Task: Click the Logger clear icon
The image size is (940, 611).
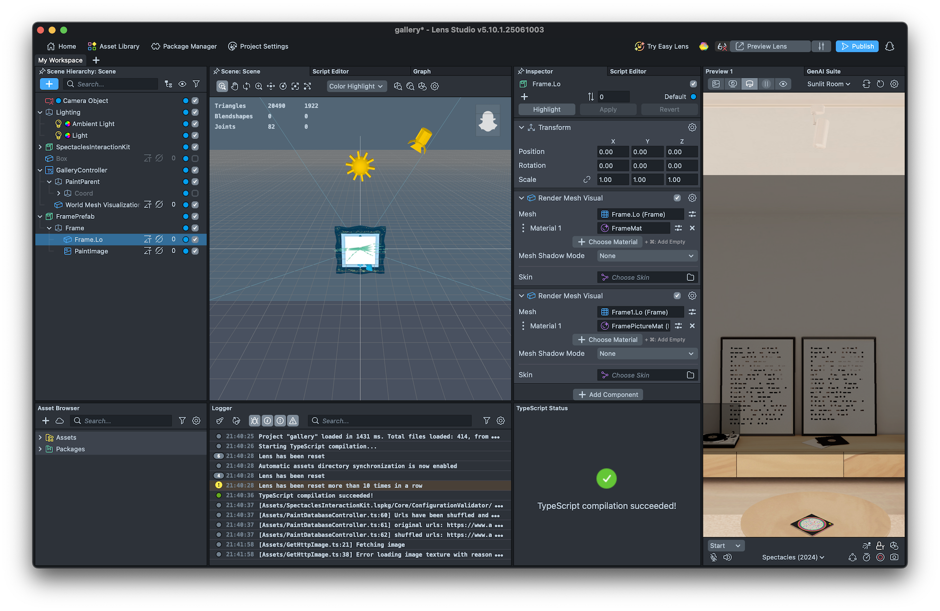Action: (x=220, y=421)
